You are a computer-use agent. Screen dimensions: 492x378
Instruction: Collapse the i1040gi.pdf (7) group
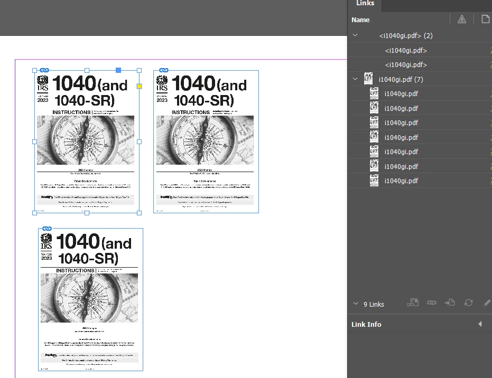click(x=355, y=79)
